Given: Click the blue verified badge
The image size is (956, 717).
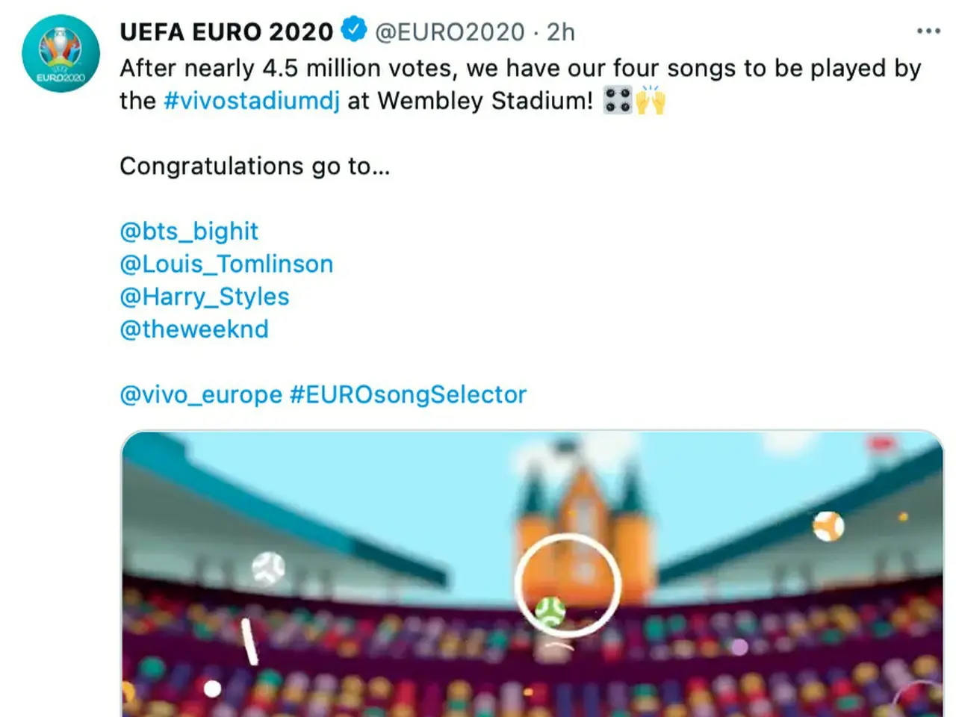Looking at the screenshot, I should pos(353,30).
